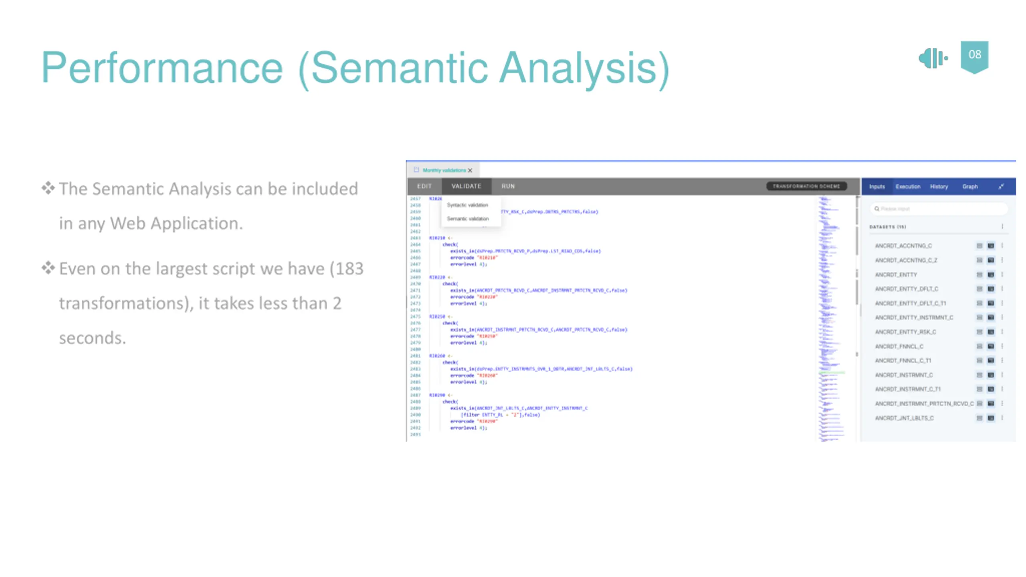This screenshot has height=577, width=1026.
Task: Open the kebab menu for ANCRDT_ENTTY_DFLT_C
Action: tap(1002, 288)
